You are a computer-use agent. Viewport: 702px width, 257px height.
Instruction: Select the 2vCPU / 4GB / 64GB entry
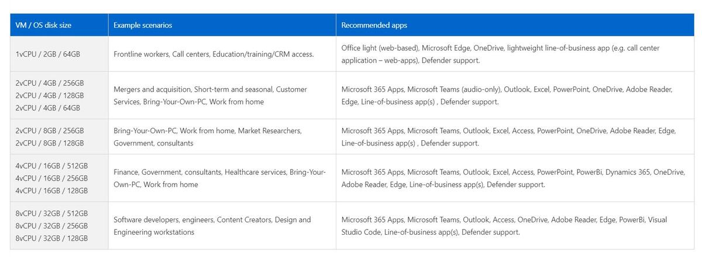click(48, 107)
